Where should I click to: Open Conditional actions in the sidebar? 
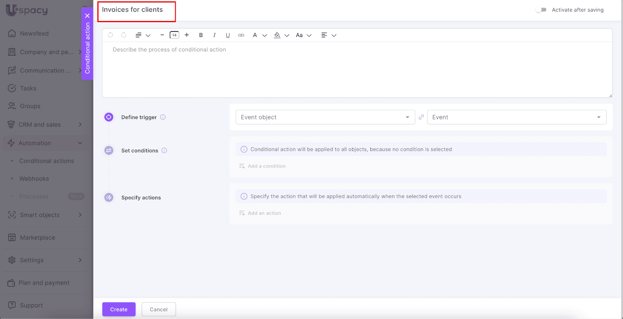(46, 161)
